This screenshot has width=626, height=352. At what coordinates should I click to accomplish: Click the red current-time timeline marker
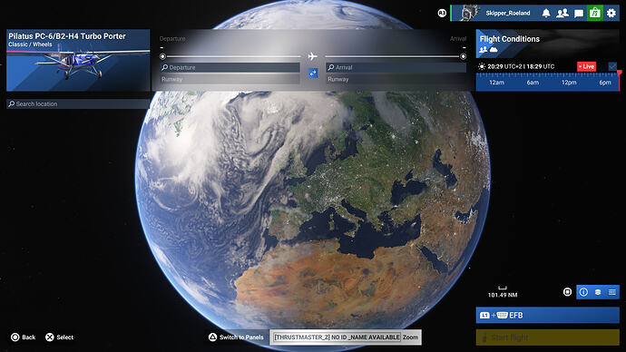(x=620, y=80)
